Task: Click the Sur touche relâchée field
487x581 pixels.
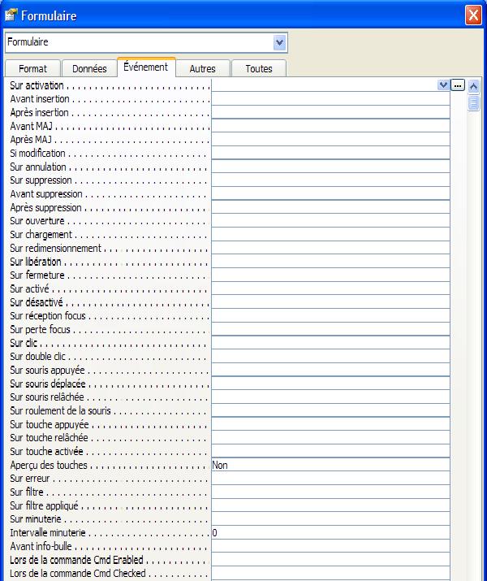Action: click(x=330, y=438)
